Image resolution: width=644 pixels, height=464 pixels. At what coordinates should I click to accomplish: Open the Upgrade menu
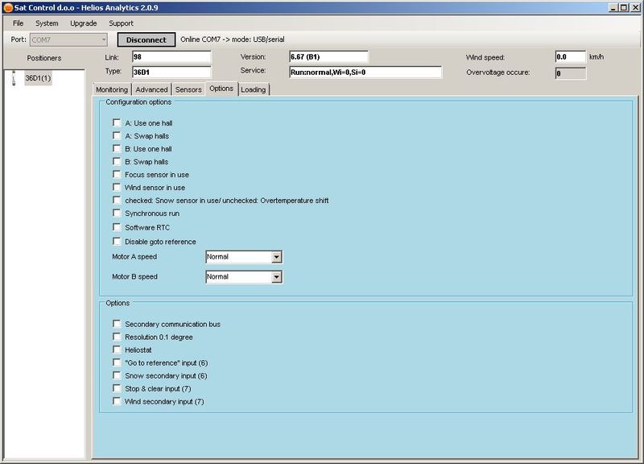(x=84, y=23)
